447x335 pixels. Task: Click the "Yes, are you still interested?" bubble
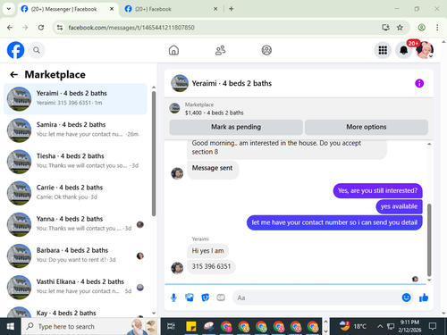click(x=377, y=190)
